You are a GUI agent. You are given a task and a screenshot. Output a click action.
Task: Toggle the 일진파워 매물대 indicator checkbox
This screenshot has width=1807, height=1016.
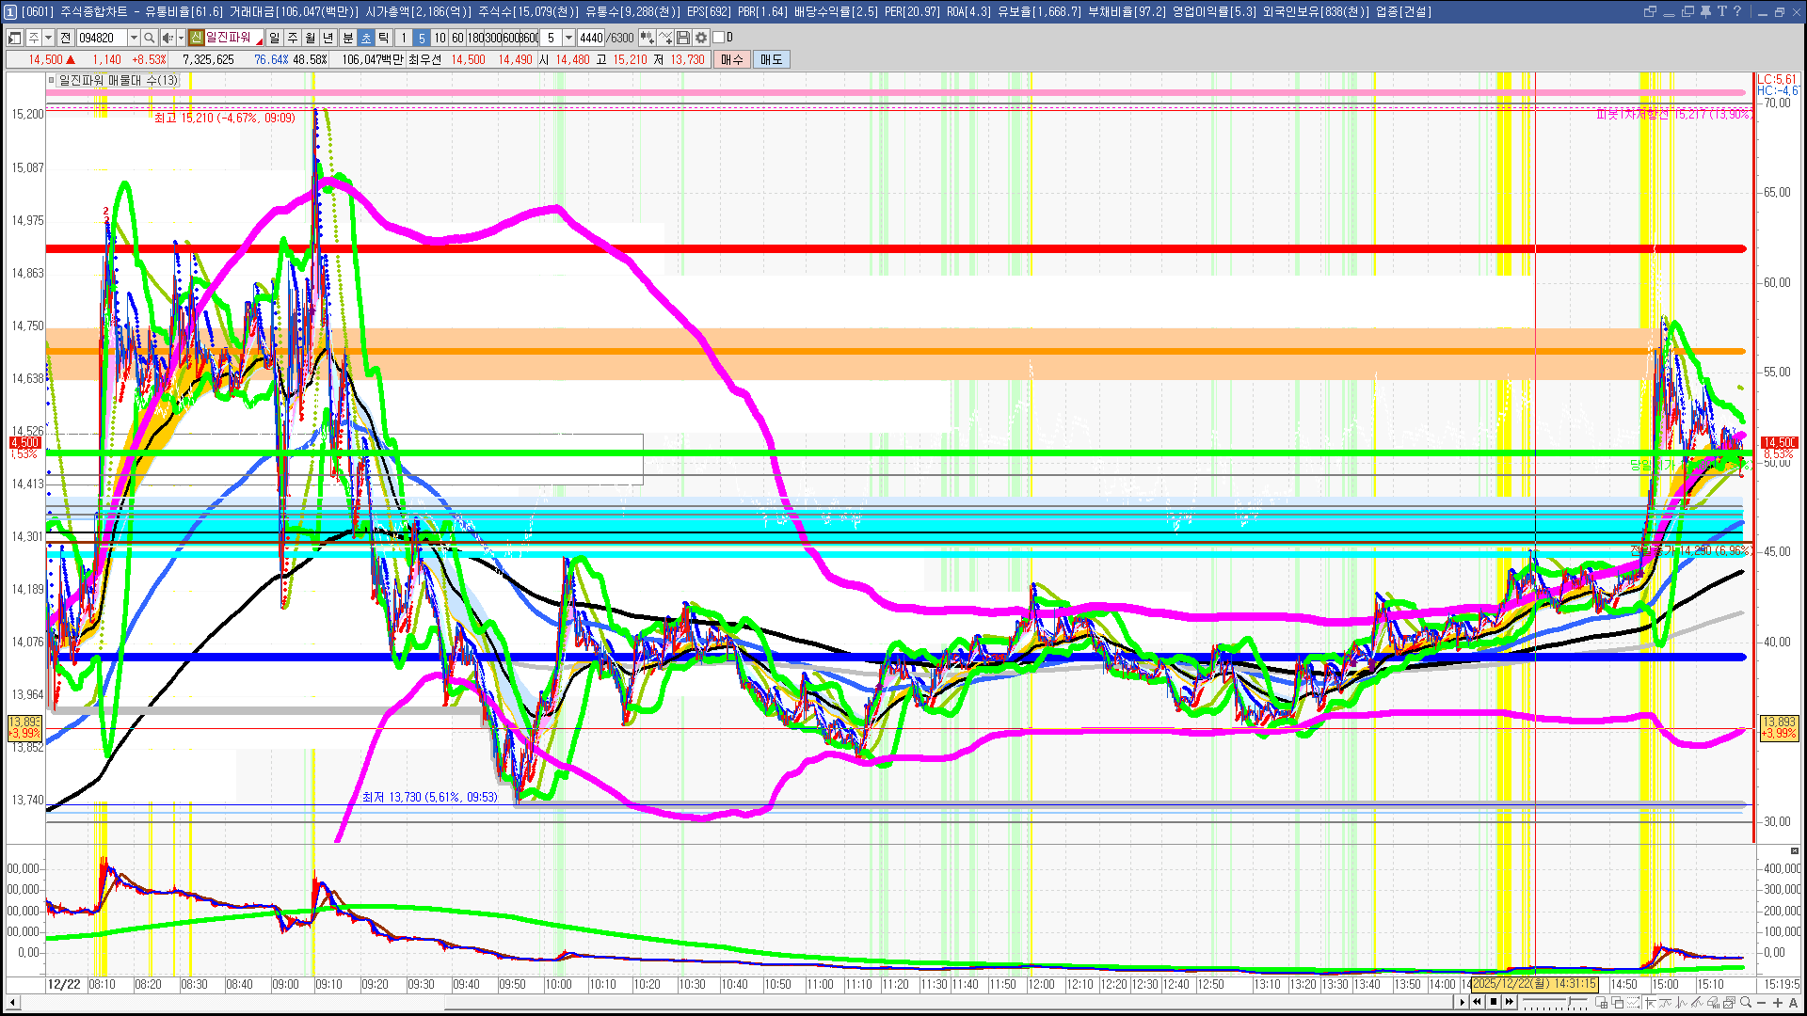52,81
